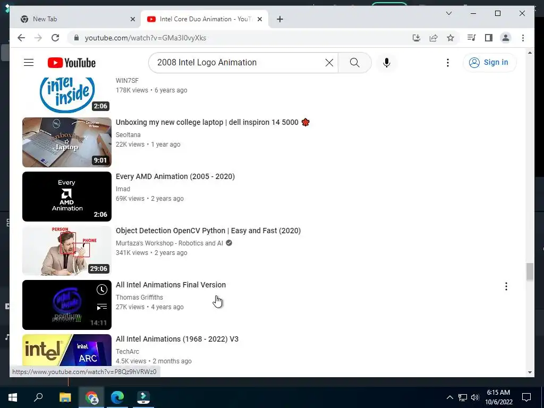
Task: Open the dell inspiron unboxing thumbnail
Action: (67, 142)
